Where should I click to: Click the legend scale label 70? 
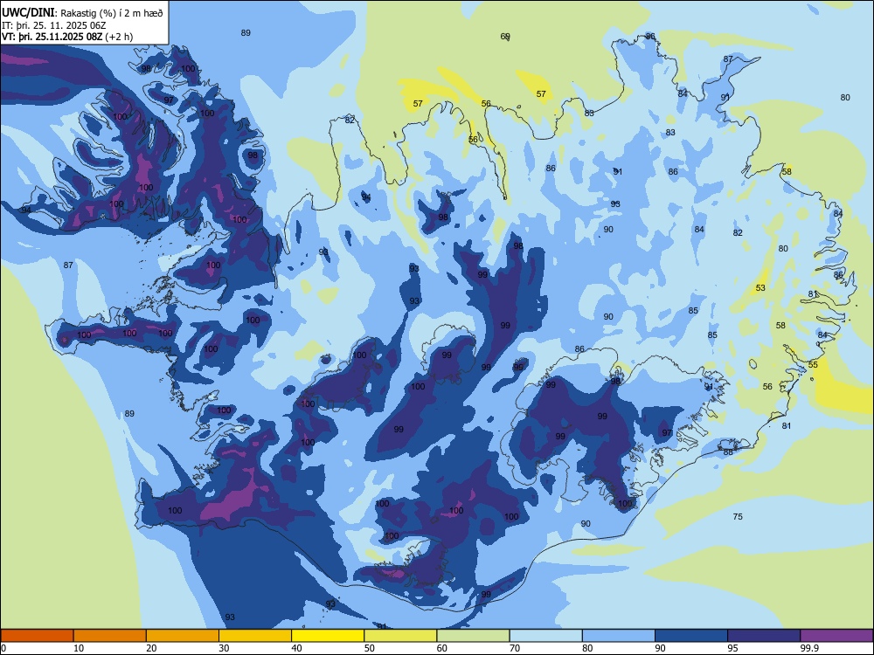[515, 648]
